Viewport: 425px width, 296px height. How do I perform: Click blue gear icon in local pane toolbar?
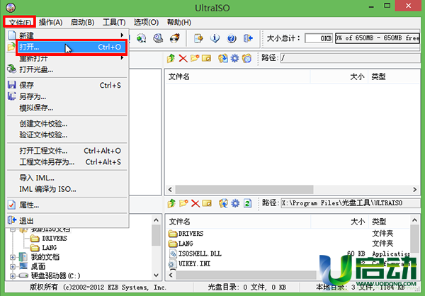pyautogui.click(x=235, y=203)
